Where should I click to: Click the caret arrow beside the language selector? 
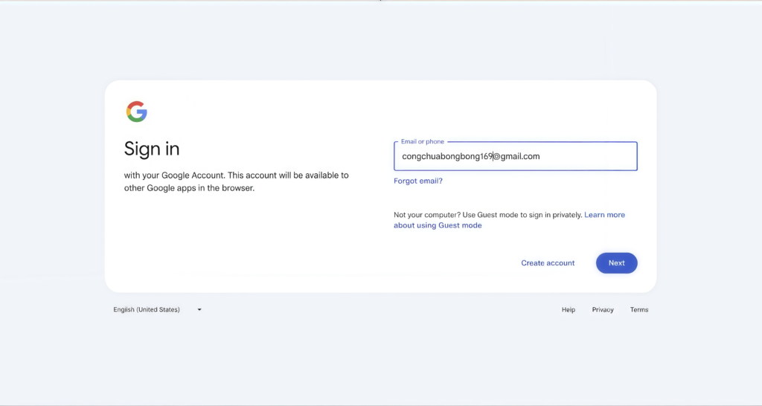click(x=199, y=310)
